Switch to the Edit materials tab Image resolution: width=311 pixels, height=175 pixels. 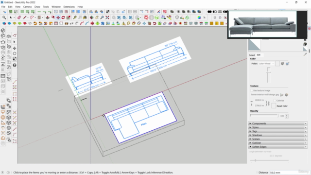(x=259, y=55)
